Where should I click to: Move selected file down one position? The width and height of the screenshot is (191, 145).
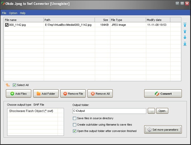click(x=185, y=37)
